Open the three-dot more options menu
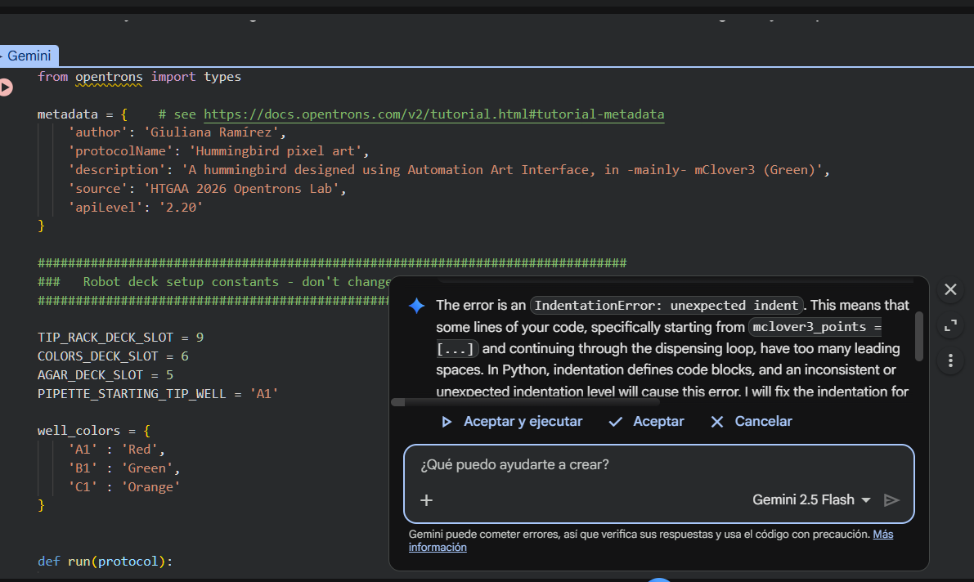 click(950, 360)
